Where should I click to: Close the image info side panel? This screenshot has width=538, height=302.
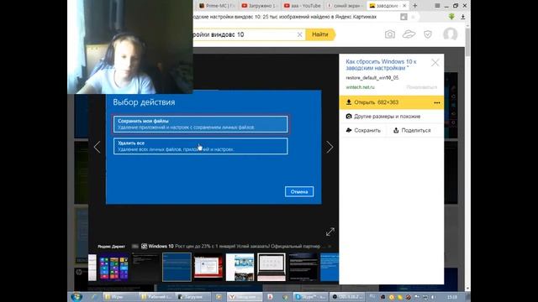click(435, 63)
